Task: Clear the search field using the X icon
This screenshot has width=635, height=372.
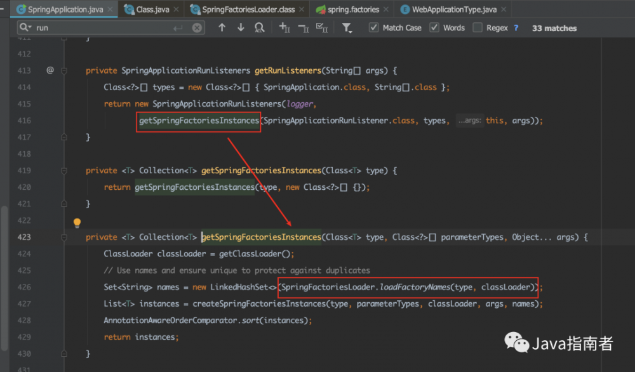Action: pos(197,27)
